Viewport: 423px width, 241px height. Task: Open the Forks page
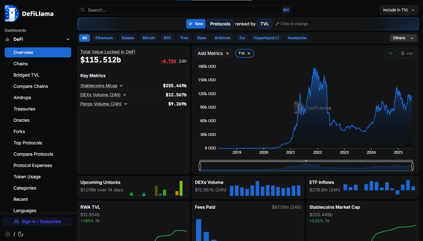pyautogui.click(x=38, y=131)
